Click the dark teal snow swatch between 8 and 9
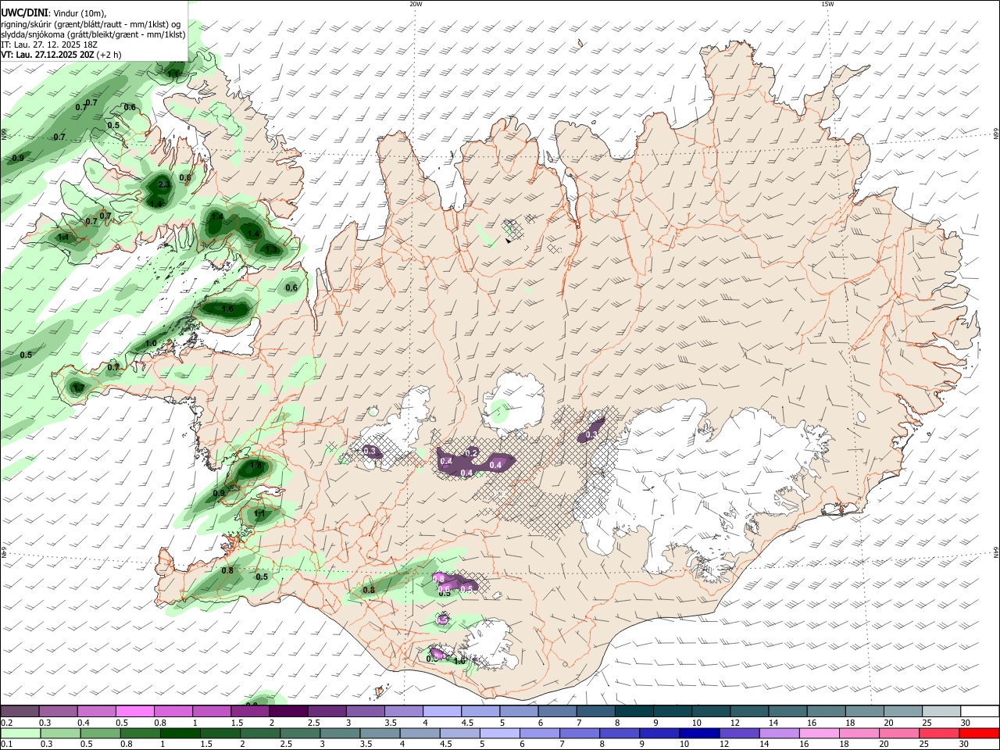This screenshot has height=750, width=1000. coord(635,711)
